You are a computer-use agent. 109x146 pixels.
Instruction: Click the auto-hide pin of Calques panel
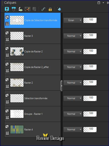108,3
